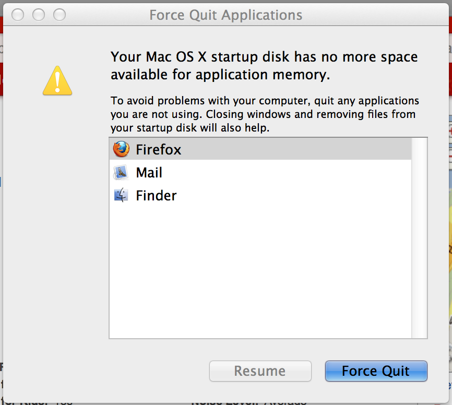Click the "Force Quit Applications" title text

pyautogui.click(x=225, y=15)
